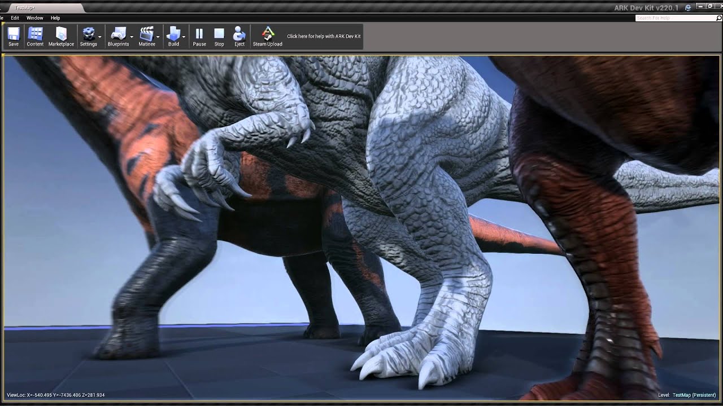Open Steam Upload
The height and width of the screenshot is (406, 723).
[268, 36]
